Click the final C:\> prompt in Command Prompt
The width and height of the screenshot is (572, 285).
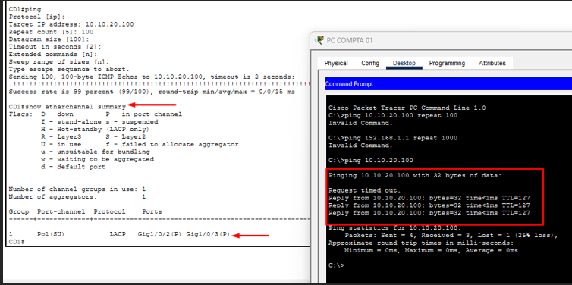click(x=336, y=265)
